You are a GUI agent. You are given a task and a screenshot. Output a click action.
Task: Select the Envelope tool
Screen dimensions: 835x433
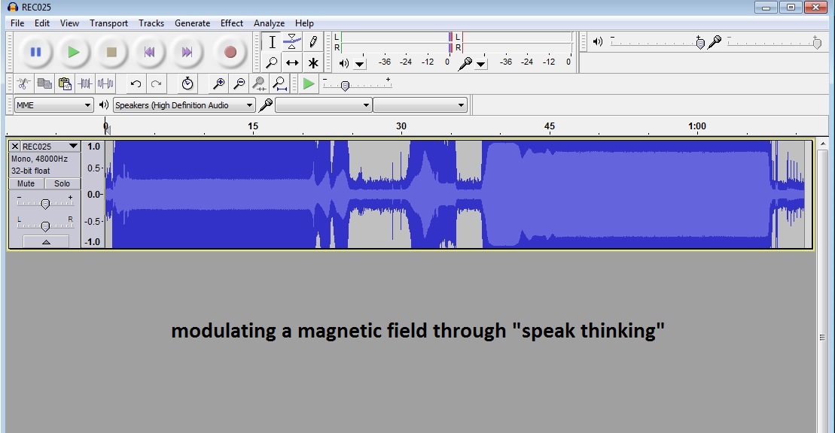coord(292,42)
